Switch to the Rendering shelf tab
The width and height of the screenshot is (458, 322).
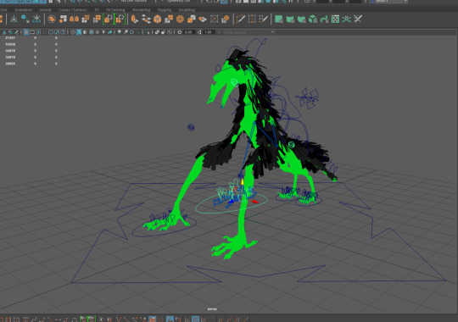coord(141,10)
